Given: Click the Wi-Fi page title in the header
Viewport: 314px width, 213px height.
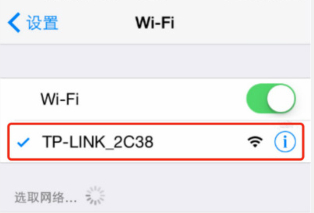Looking at the screenshot, I should pyautogui.click(x=155, y=23).
